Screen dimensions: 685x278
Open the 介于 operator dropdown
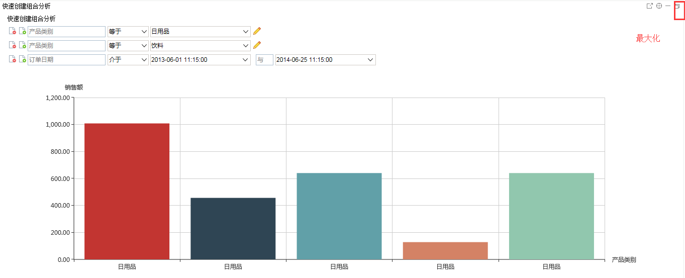128,59
